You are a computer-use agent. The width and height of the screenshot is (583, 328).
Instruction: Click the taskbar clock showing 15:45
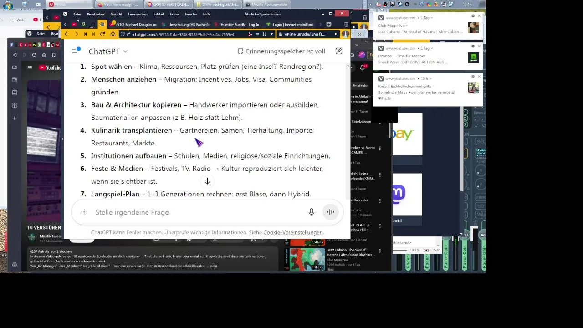(x=467, y=4)
